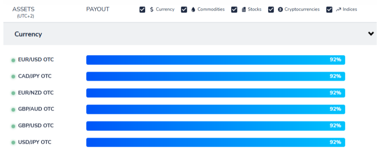Toggle the Stocks filter checkbox
Viewport: 380px width, 152px height.
tap(234, 9)
